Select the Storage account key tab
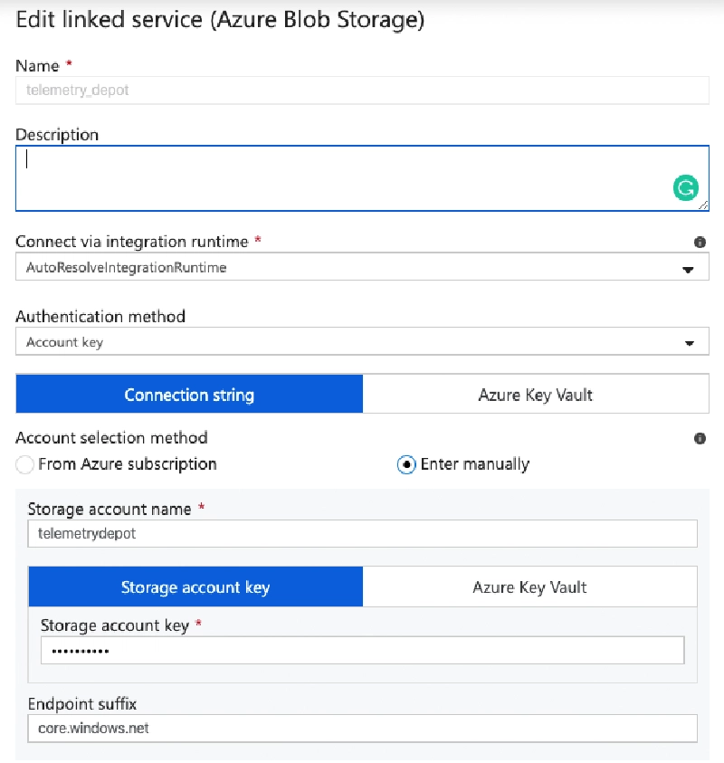This screenshot has height=763, width=724. (x=195, y=587)
